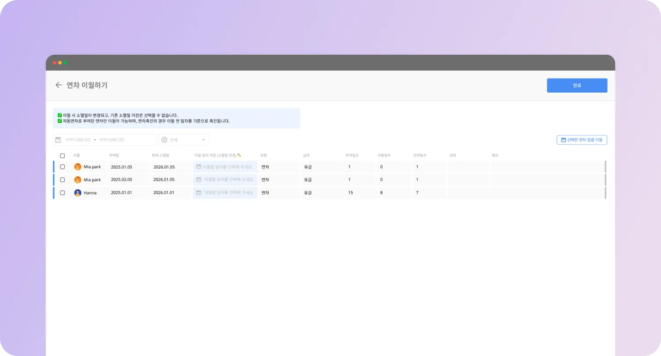661x356 pixels.
Task: Click the calendar icon in Hanna's carryover date field
Action: coord(199,193)
